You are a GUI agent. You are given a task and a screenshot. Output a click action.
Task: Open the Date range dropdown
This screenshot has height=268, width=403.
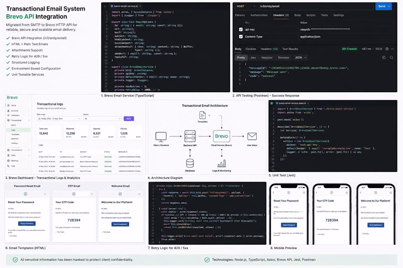tap(59, 119)
